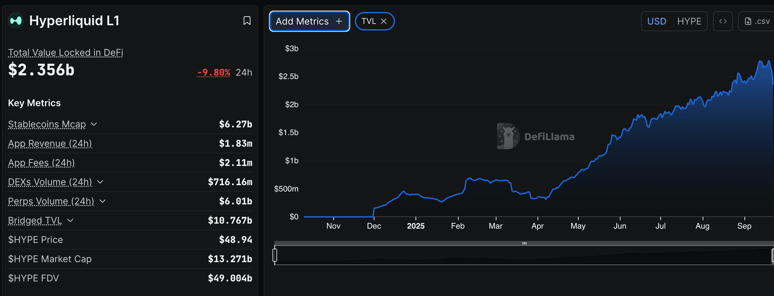This screenshot has width=774, height=296.
Task: Switch chart denomination to USD
Action: point(657,21)
